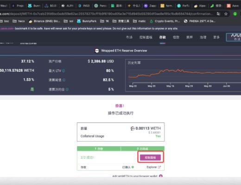The height and width of the screenshot is (185, 241).
Task: Bookmark this page with the star icon
Action: [226, 14]
